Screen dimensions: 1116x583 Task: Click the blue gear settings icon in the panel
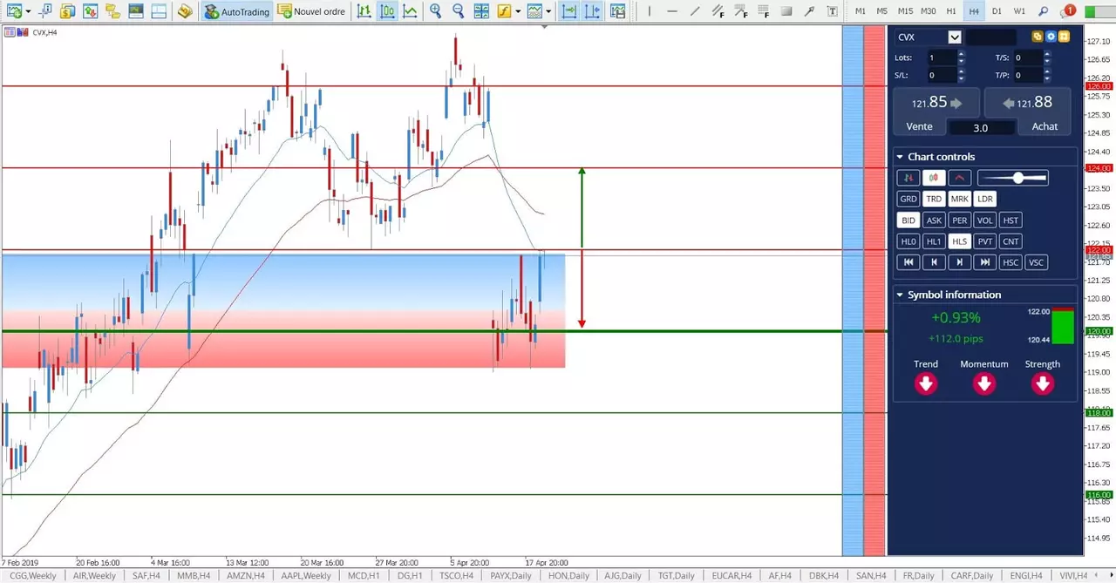[x=1051, y=37]
